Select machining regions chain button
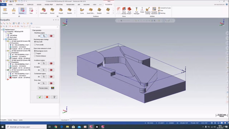The image size is (229, 129). click(x=44, y=36)
